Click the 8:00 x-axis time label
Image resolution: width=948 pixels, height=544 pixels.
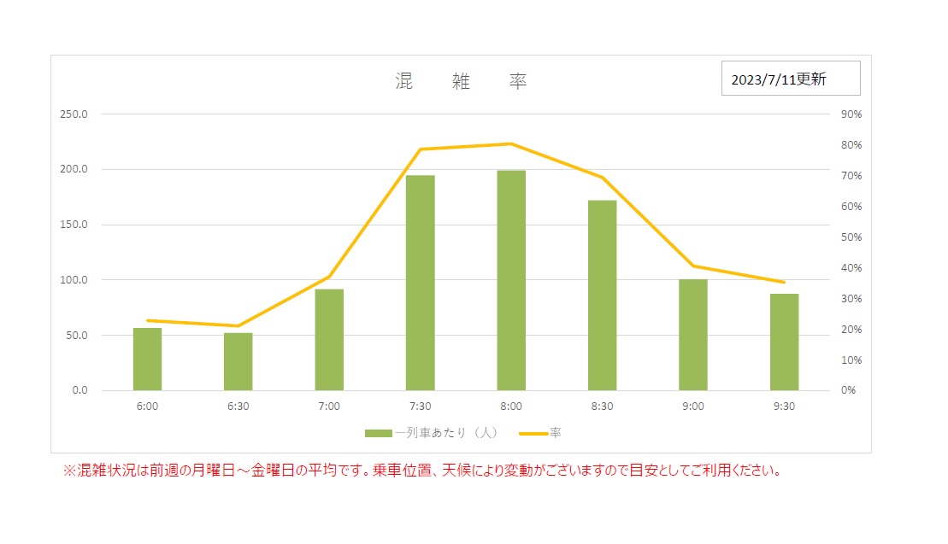point(511,407)
